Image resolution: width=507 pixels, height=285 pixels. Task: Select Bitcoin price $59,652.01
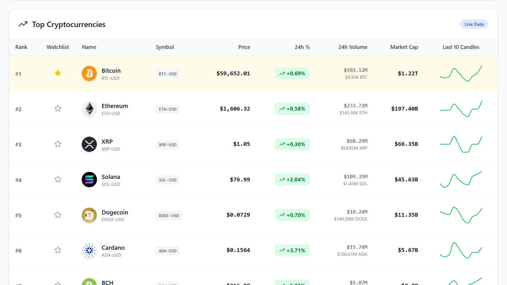233,73
